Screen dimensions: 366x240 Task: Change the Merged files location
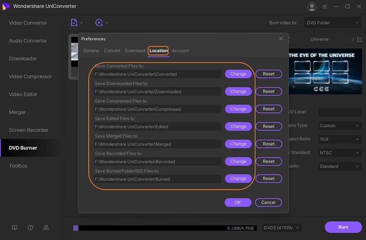point(238,144)
